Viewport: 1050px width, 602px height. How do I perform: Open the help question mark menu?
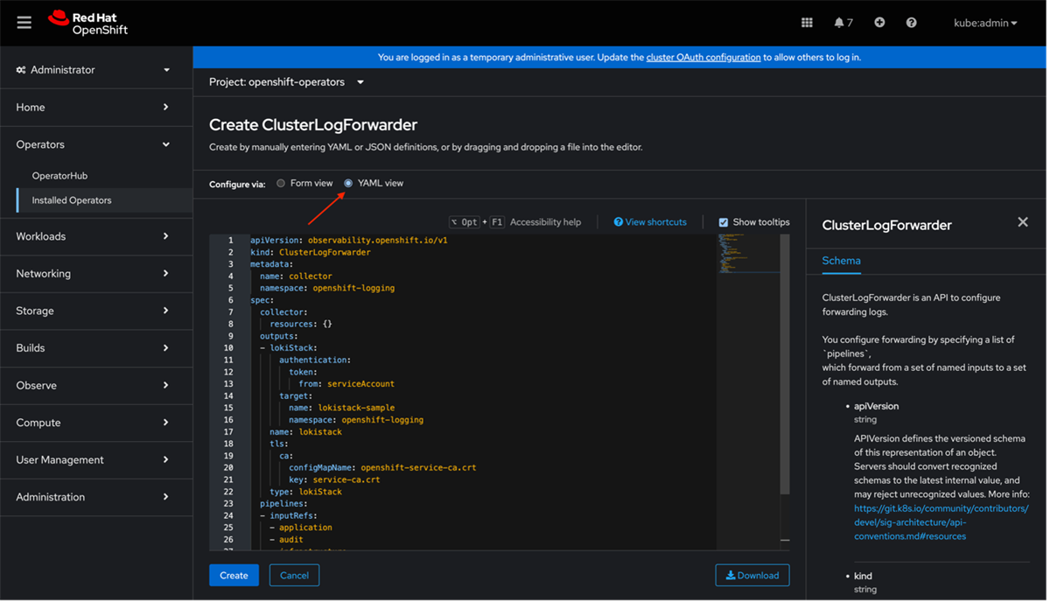tap(911, 23)
